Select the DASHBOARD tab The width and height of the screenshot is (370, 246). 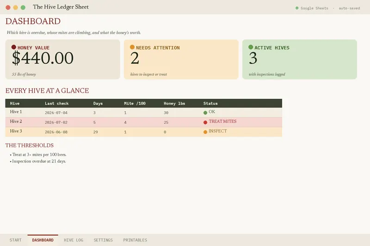43,240
